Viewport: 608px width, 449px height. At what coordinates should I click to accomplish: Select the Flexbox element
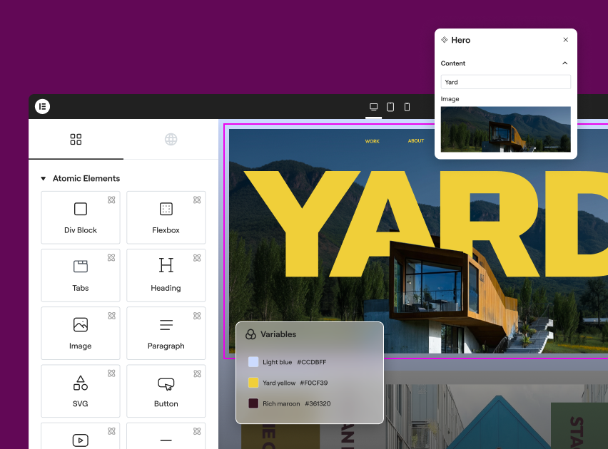pos(166,217)
